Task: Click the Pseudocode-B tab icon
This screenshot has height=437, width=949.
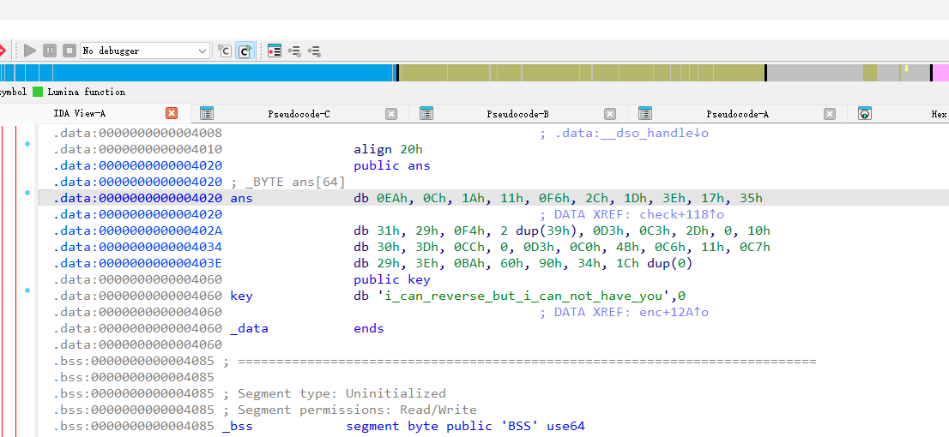Action: 426,114
